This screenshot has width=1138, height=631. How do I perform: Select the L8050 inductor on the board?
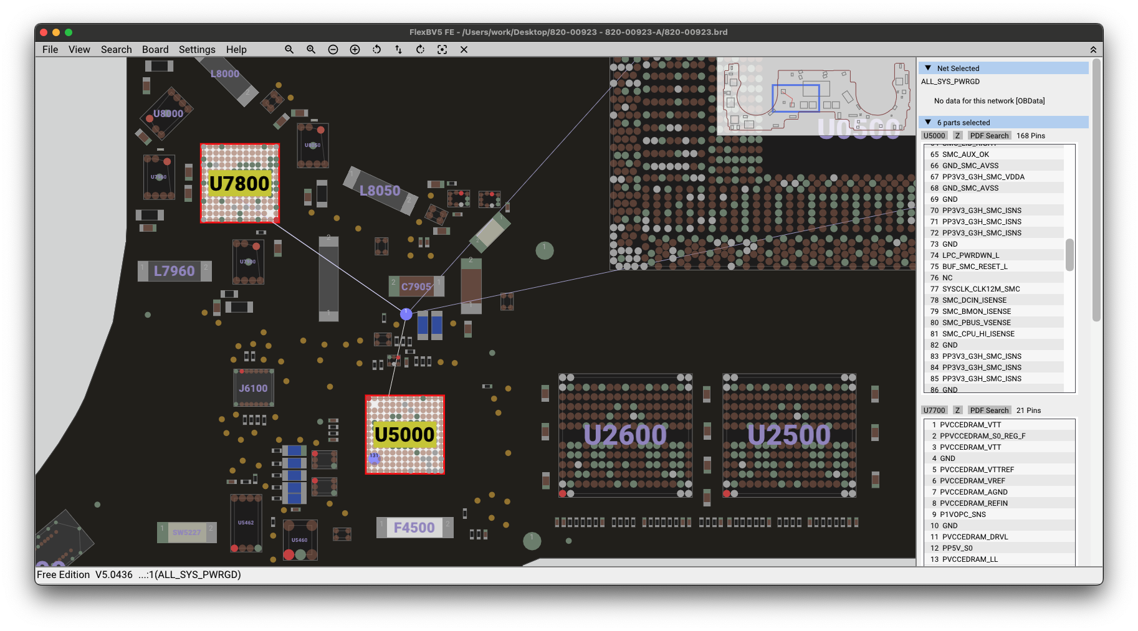(x=380, y=191)
